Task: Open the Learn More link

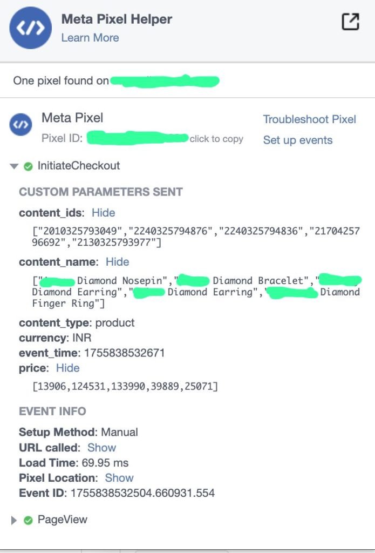Action: click(90, 38)
